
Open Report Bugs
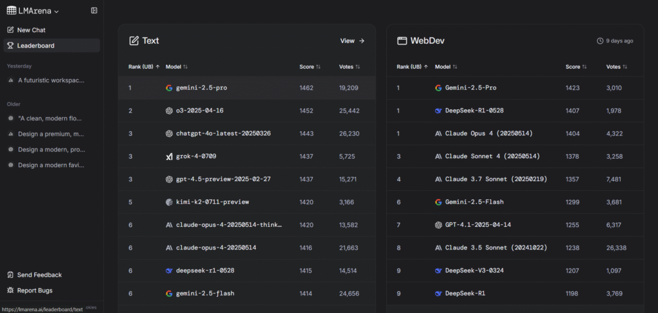[35, 291]
